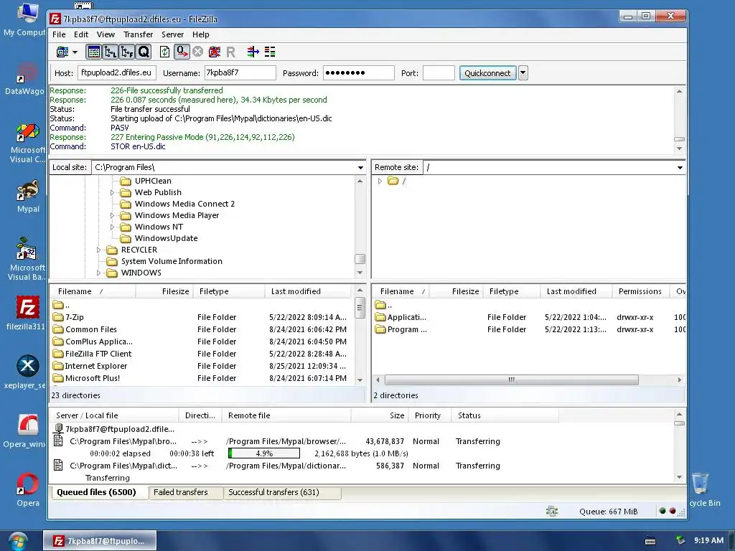
Task: Click the 4.9% transfer progress bar
Action: click(x=264, y=453)
